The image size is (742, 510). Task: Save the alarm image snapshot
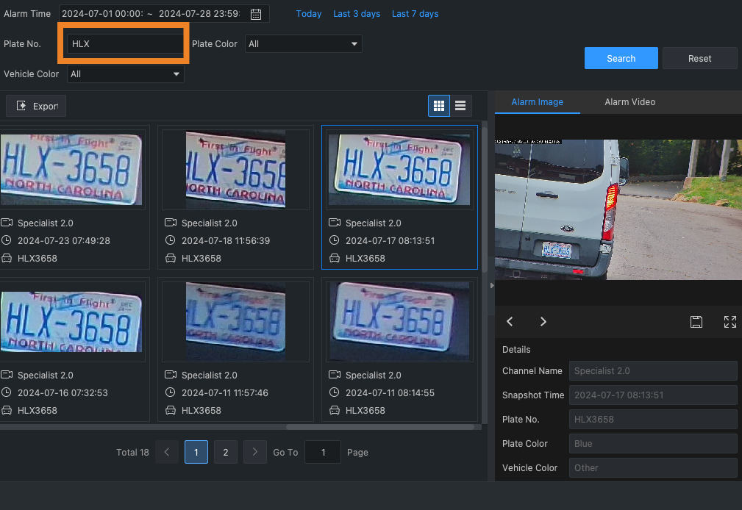[x=696, y=322]
